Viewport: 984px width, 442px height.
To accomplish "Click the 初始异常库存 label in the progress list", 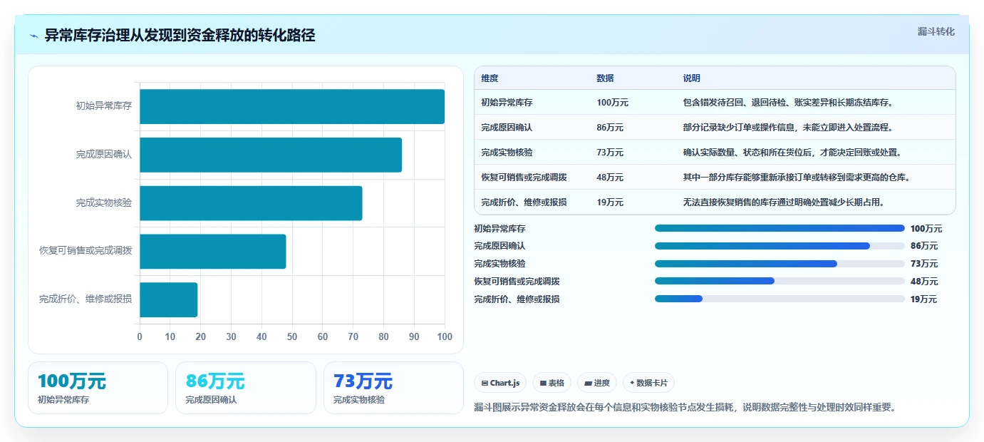I will point(499,229).
